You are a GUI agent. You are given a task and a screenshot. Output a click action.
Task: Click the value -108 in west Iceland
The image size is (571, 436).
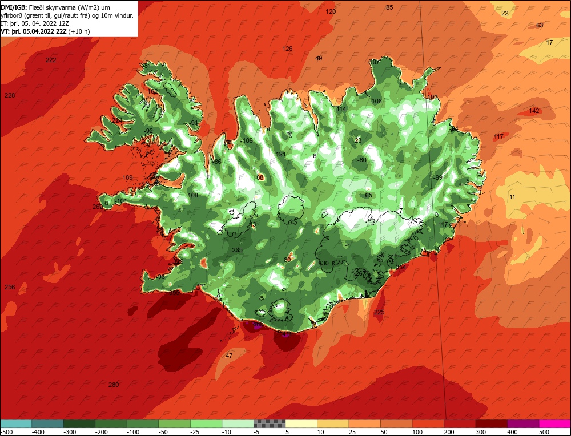[191, 195]
